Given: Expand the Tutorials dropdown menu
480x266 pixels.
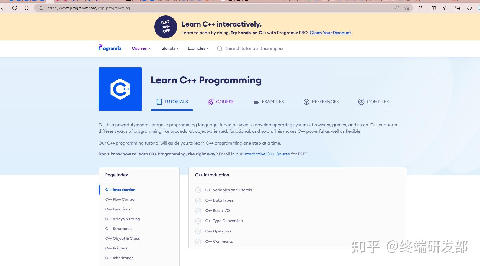Looking at the screenshot, I should point(169,48).
